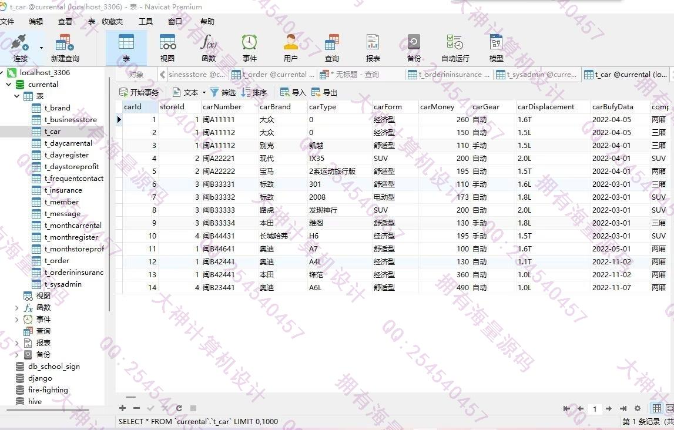The height and width of the screenshot is (430, 674).
Task: Select t_businessstore table in tree
Action: (71, 119)
